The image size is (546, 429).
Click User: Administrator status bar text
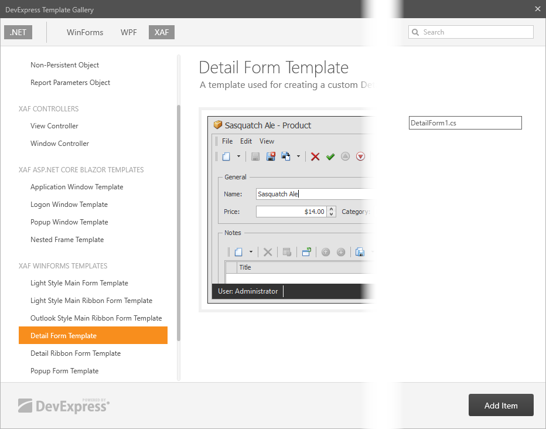(x=248, y=291)
